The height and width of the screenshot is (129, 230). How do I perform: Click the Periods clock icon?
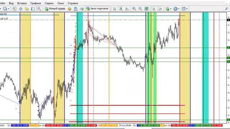click(x=175, y=9)
